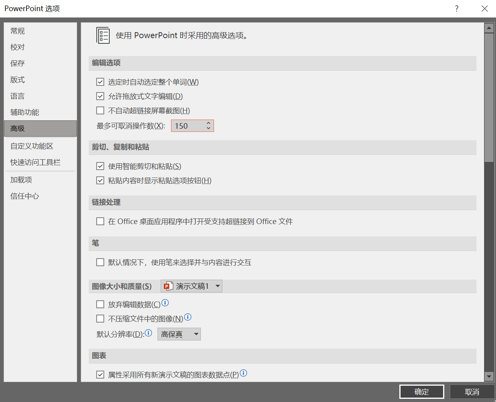Screen dimensions: 496x402
Task: Toggle 粘贴内容时显示粘贴选项按钮 checkbox
Action: point(100,180)
